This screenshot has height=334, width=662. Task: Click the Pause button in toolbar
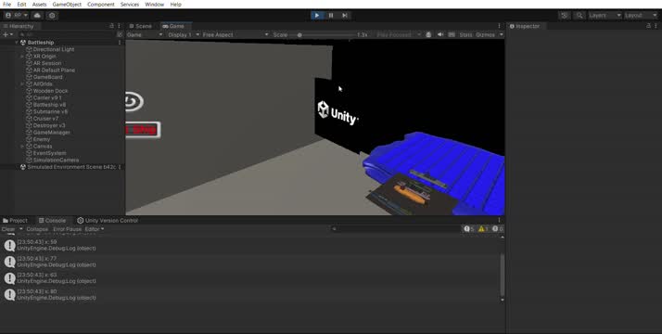(331, 15)
